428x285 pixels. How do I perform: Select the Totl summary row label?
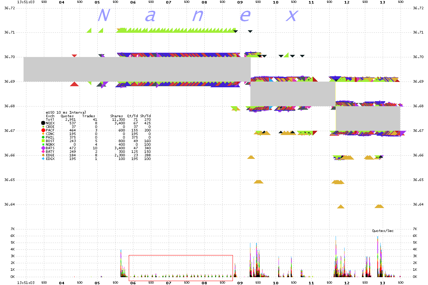click(50, 119)
